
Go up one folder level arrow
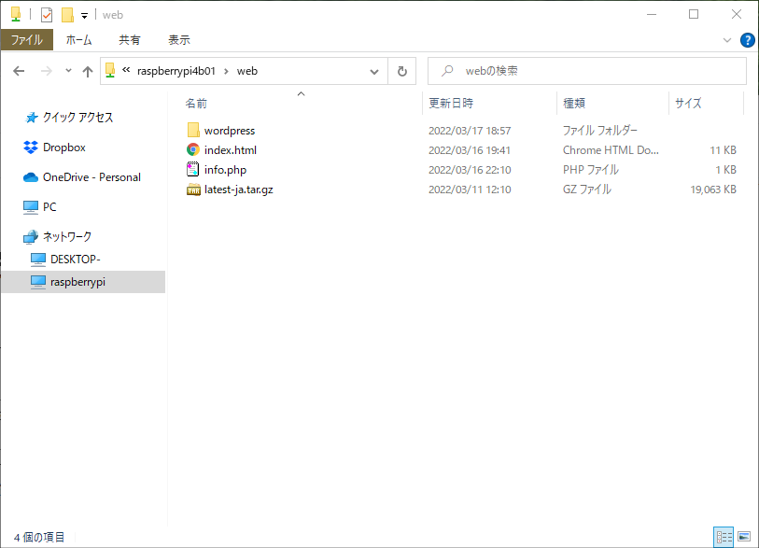(88, 71)
